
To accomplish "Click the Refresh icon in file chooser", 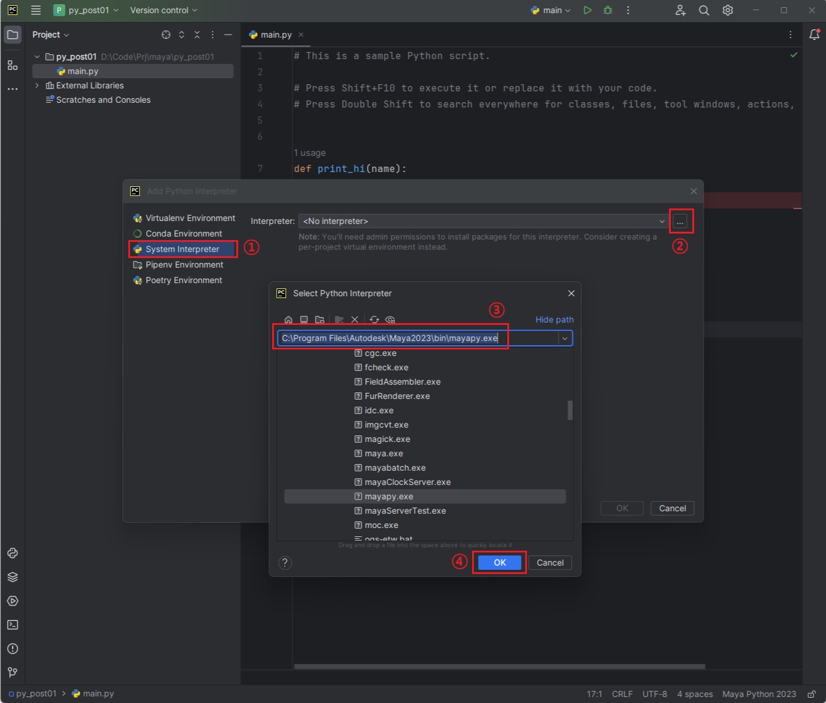I will pos(374,320).
